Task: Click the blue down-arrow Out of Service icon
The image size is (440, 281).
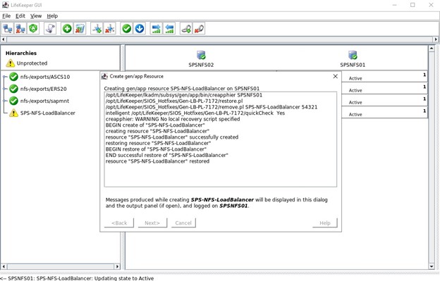Action: click(140, 29)
